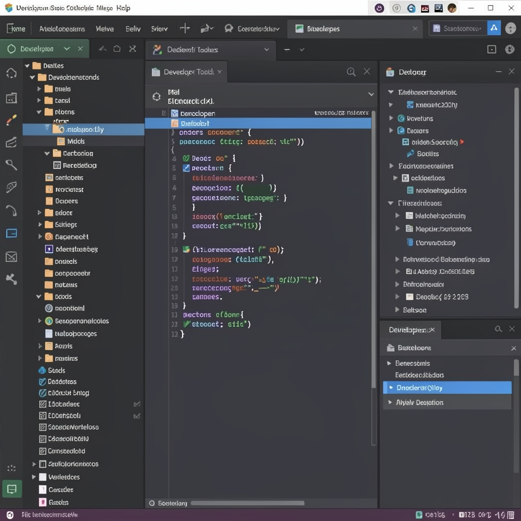Click the magnifier icon in the lower Developer panel
The height and width of the screenshot is (521, 521).
click(499, 329)
